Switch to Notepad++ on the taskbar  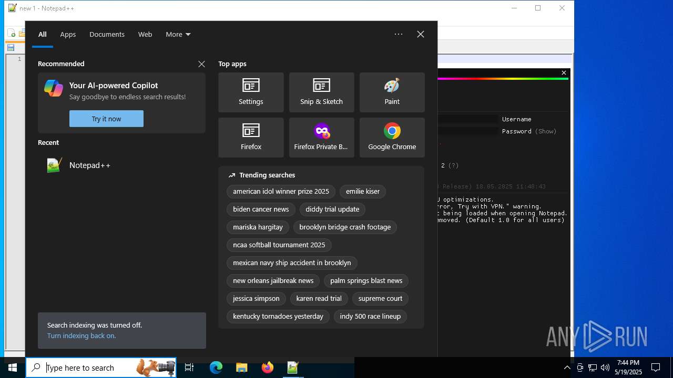point(293,367)
